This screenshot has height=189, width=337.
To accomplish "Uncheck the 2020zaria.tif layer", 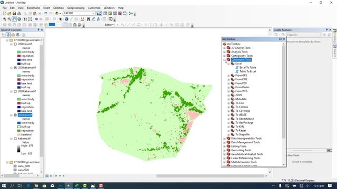I will coord(15,115).
